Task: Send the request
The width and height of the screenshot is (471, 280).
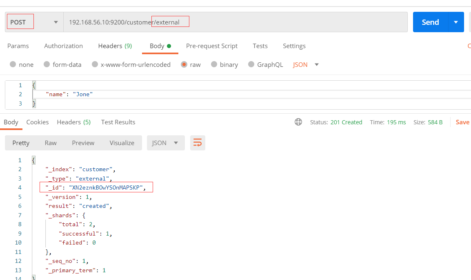Action: pos(431,22)
